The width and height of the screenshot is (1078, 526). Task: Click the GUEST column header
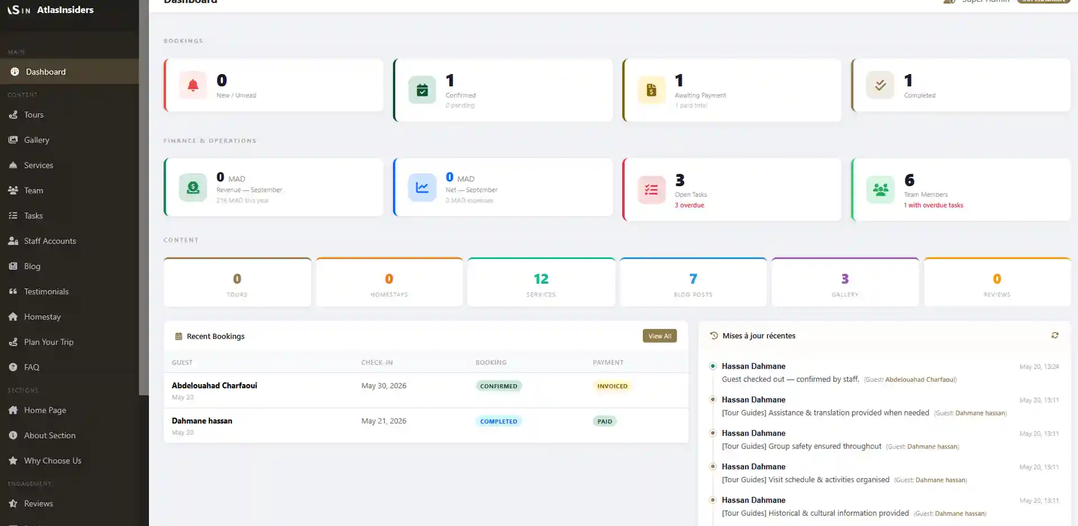(182, 363)
